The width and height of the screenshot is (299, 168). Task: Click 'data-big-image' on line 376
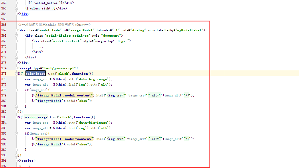click(94, 79)
